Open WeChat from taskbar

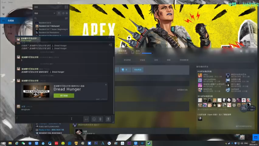point(23,143)
